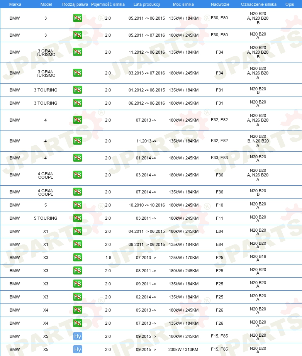Viewport: 302px width, 356px height.
Task: Select the 11.2013 -> production date cell
Action: click(x=146, y=141)
